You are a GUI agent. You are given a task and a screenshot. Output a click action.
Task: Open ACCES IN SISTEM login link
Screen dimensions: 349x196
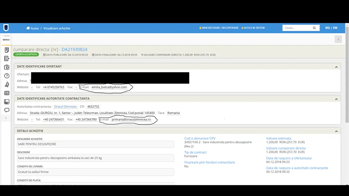(x=253, y=28)
